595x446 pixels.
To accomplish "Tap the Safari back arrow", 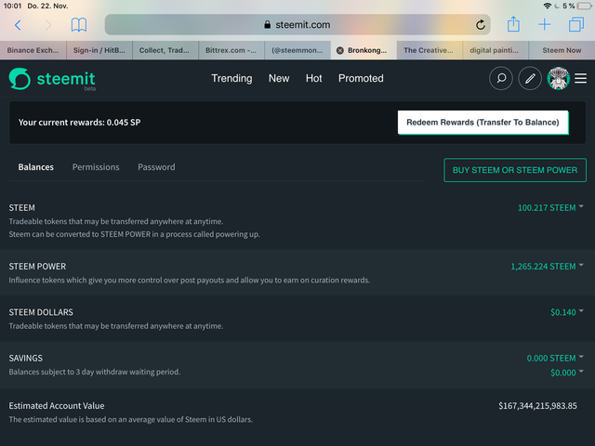I will pyautogui.click(x=18, y=25).
